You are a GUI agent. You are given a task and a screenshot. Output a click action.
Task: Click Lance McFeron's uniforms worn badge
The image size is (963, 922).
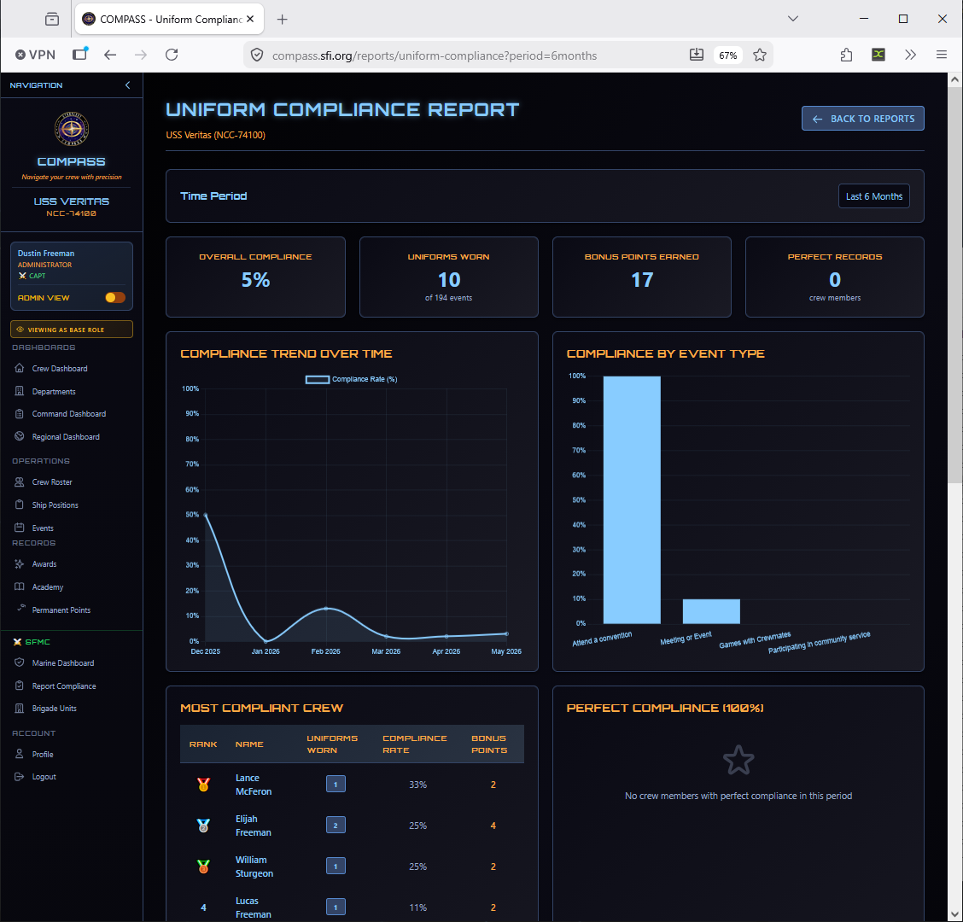click(x=336, y=785)
